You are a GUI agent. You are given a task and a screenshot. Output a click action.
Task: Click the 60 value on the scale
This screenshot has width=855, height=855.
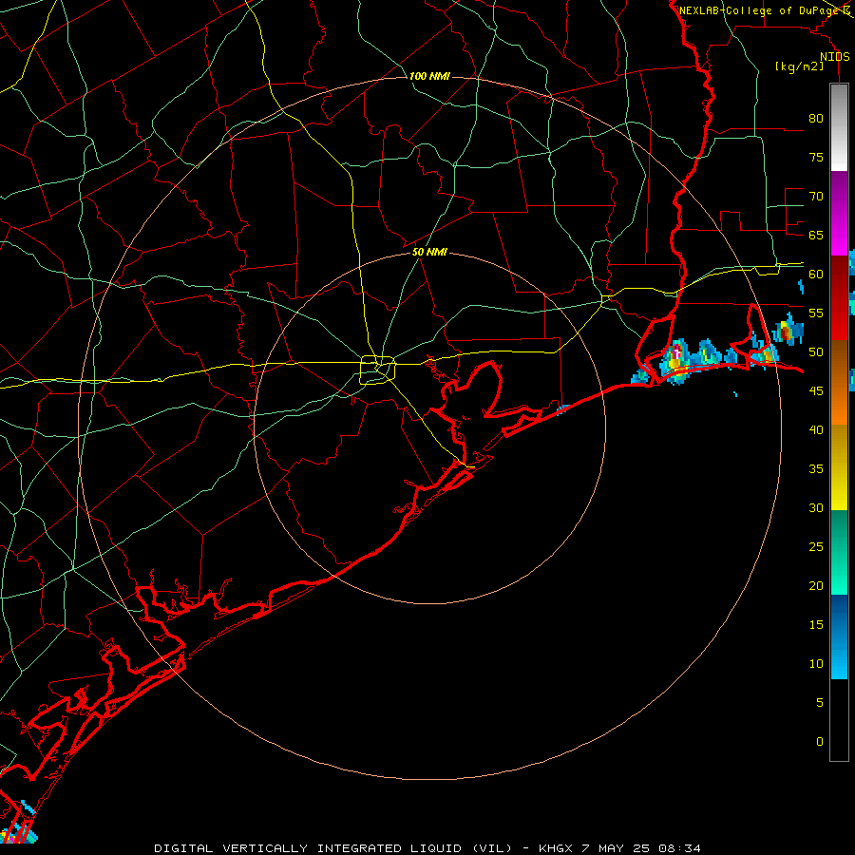[816, 275]
